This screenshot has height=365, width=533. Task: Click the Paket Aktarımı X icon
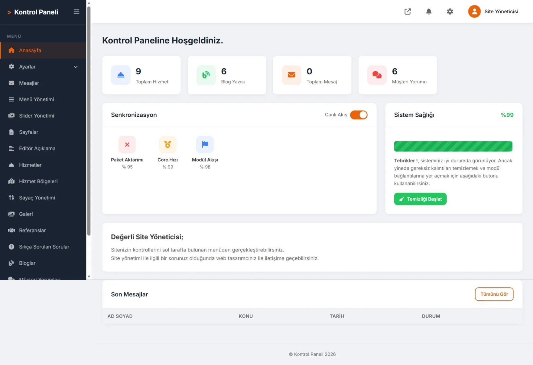point(127,145)
